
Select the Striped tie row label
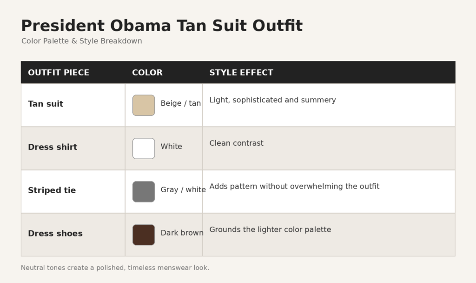coord(52,190)
